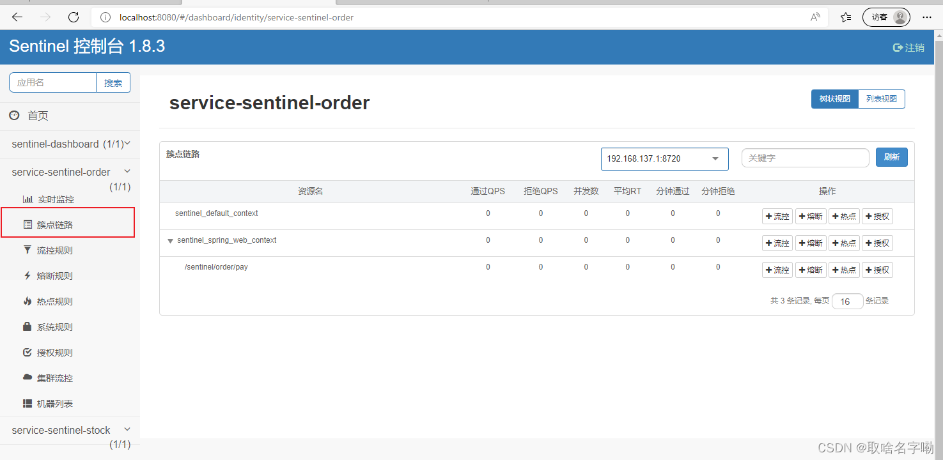Image resolution: width=943 pixels, height=460 pixels.
Task: Open machine dropdown 192.168.137.1:8720
Action: 665,158
